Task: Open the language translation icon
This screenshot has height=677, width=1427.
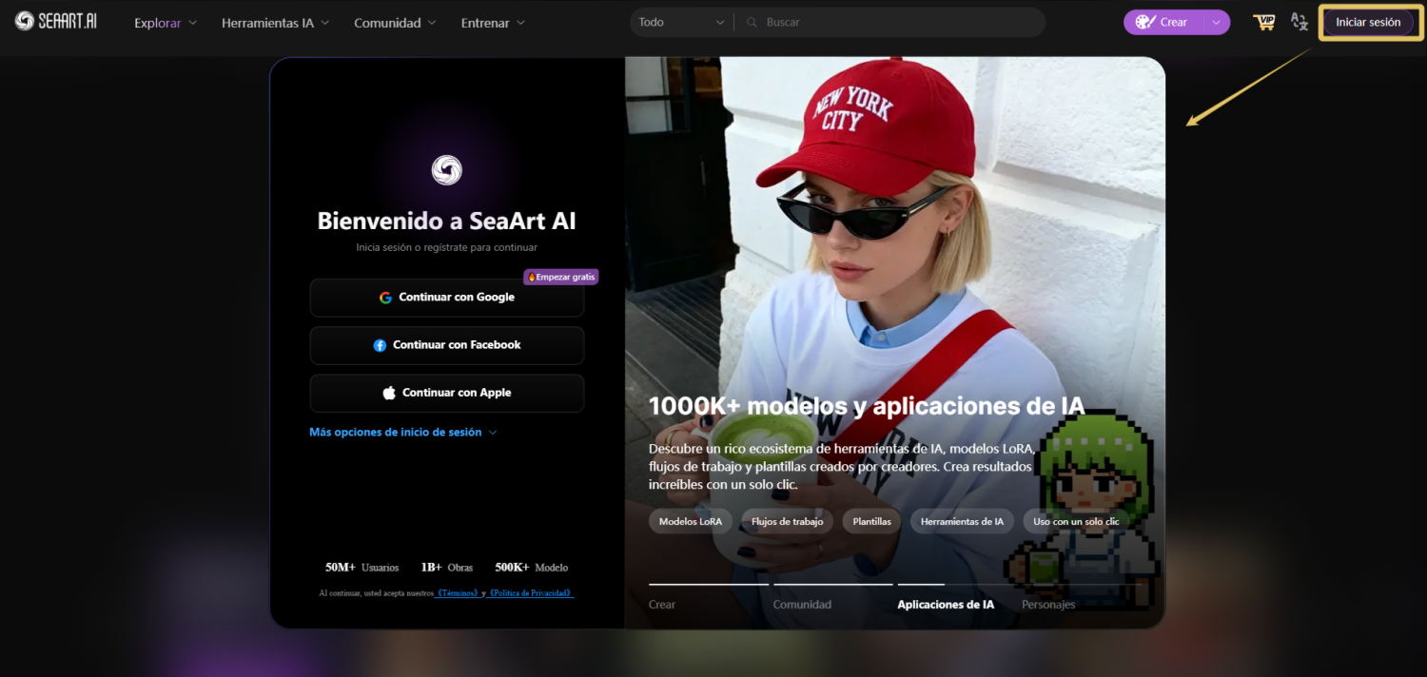Action: click(x=1300, y=22)
